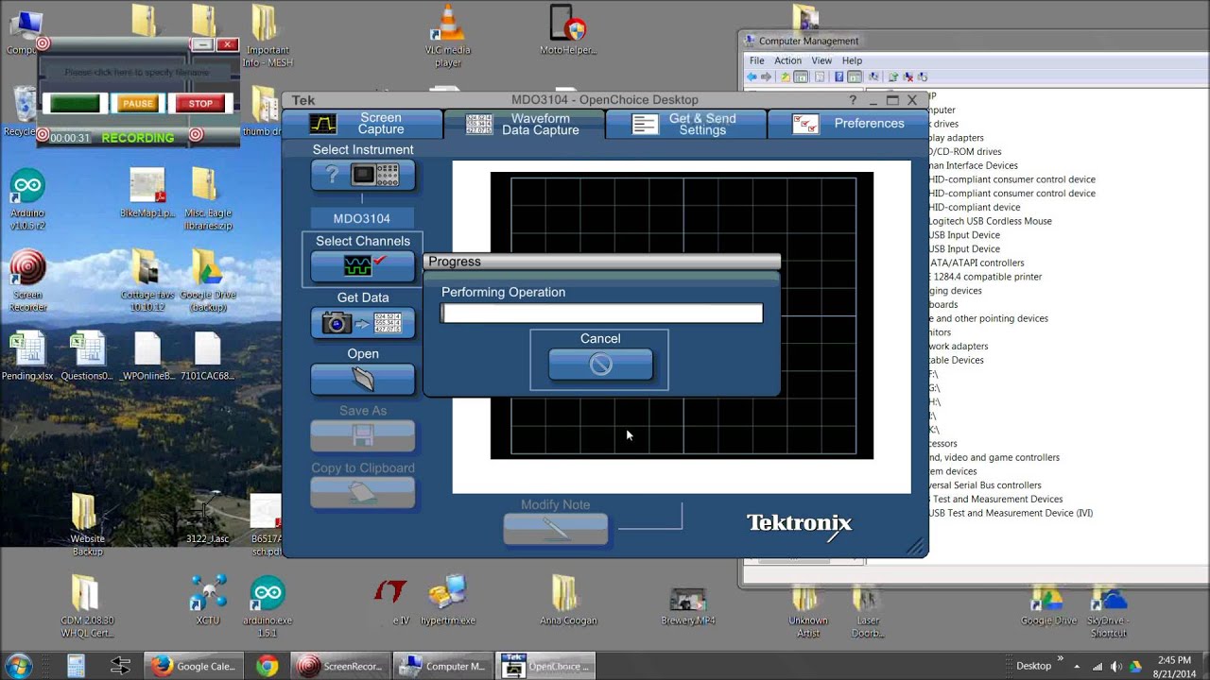This screenshot has width=1210, height=680.
Task: Click Computer Management taskbar button
Action: point(444,666)
